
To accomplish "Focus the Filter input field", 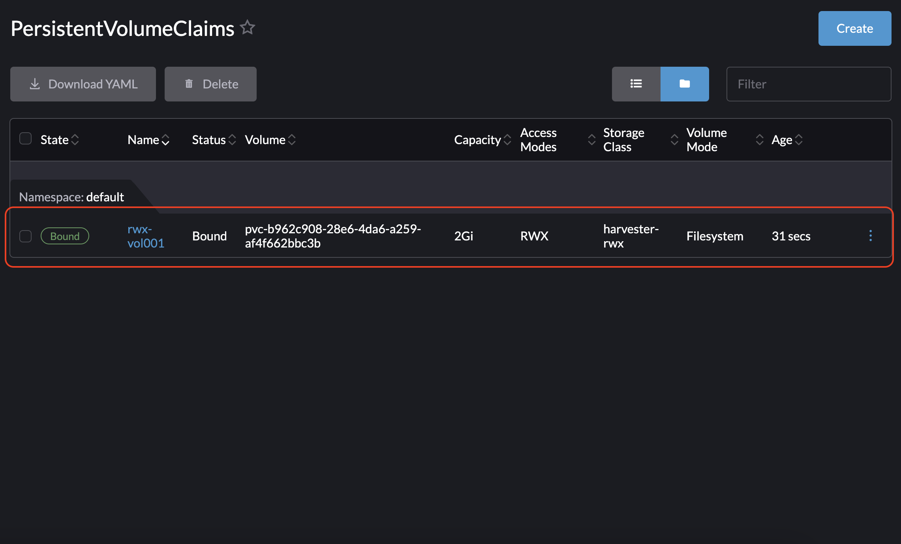I will click(x=808, y=84).
